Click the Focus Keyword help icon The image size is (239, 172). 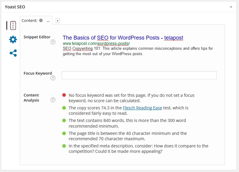(x=53, y=78)
